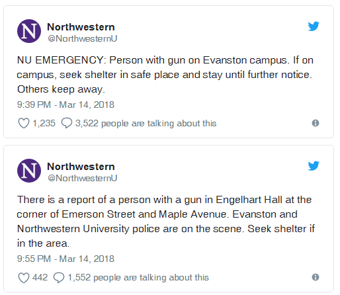Click the Engelhart Hall tweet text
This screenshot has width=340, height=295.
(166, 222)
